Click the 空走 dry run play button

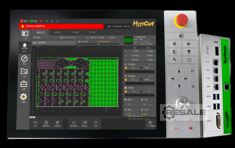pos(96,124)
